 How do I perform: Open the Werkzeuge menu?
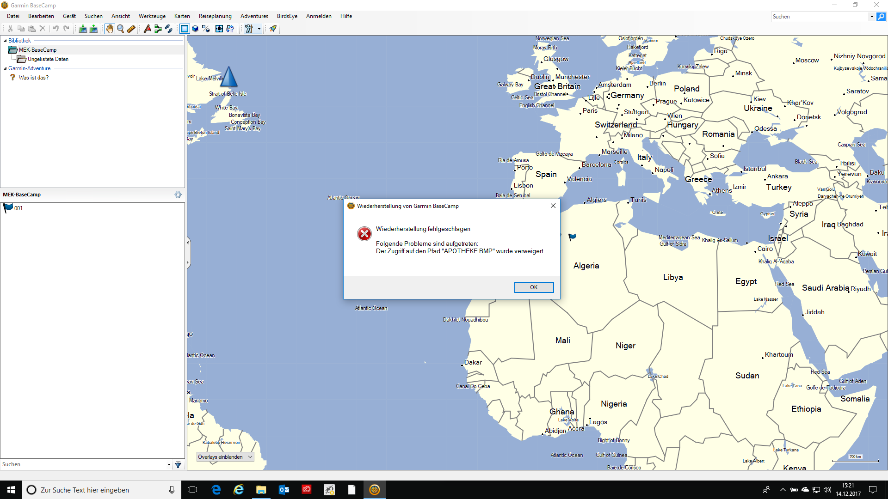coord(152,16)
